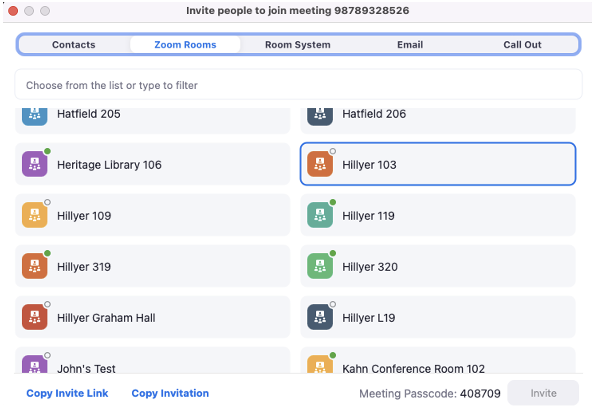Viewport: 594px width, 414px height.
Task: Click the Hatfield 205 room icon
Action: (35, 116)
